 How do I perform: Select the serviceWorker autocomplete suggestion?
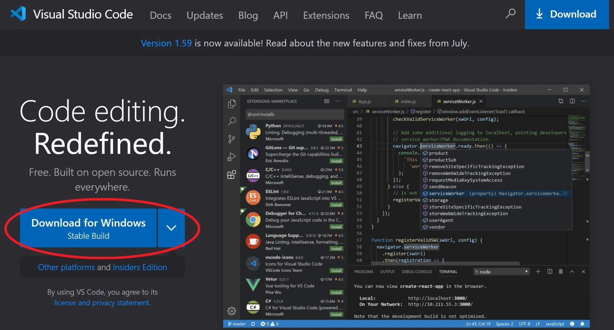click(x=496, y=194)
